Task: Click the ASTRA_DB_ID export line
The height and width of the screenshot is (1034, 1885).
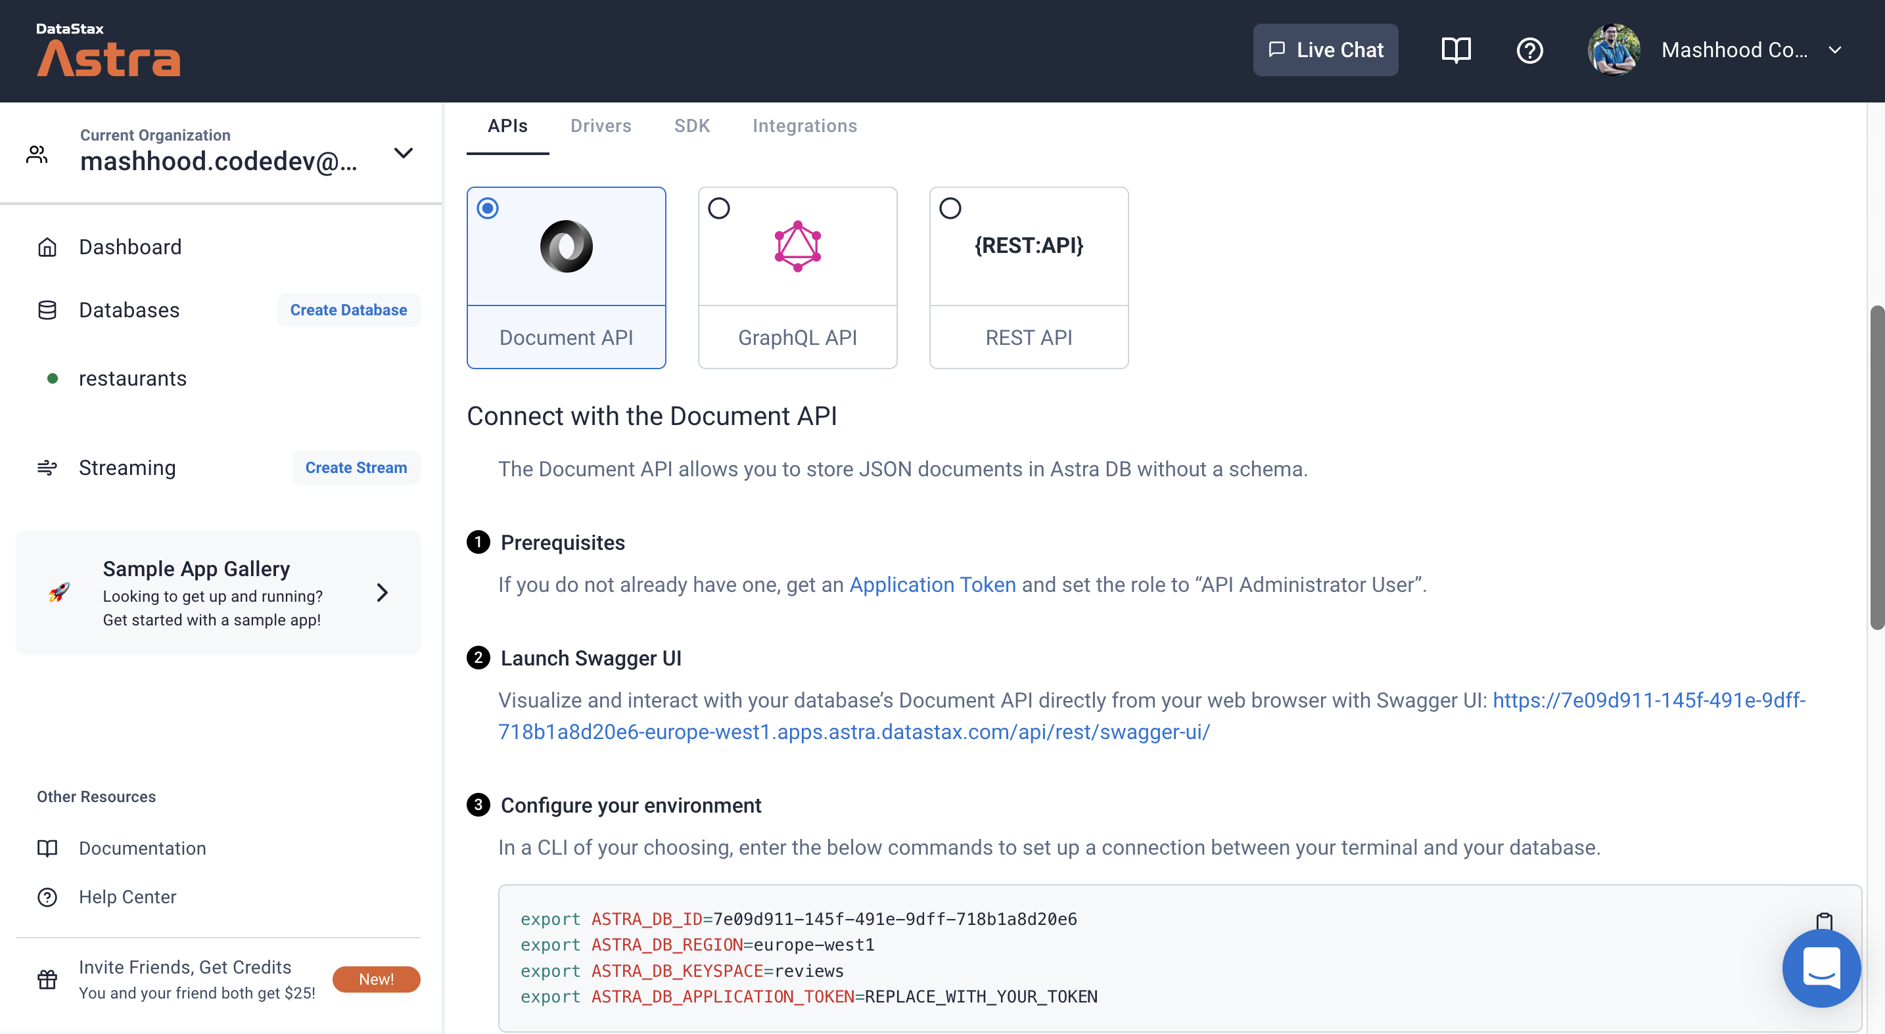Action: (x=799, y=918)
